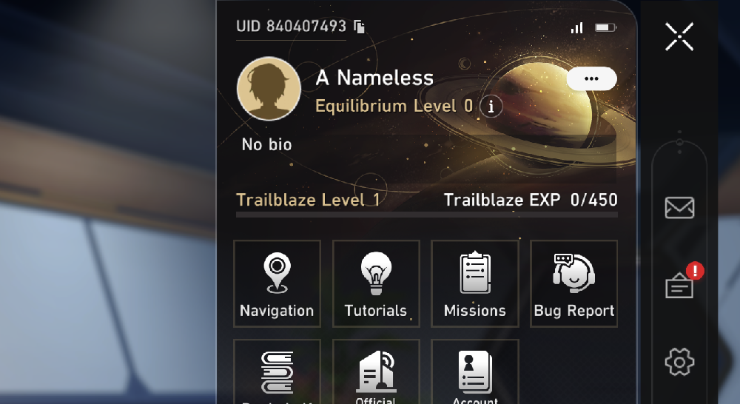Close the phone menu with X
This screenshot has height=404, width=740.
(x=679, y=36)
